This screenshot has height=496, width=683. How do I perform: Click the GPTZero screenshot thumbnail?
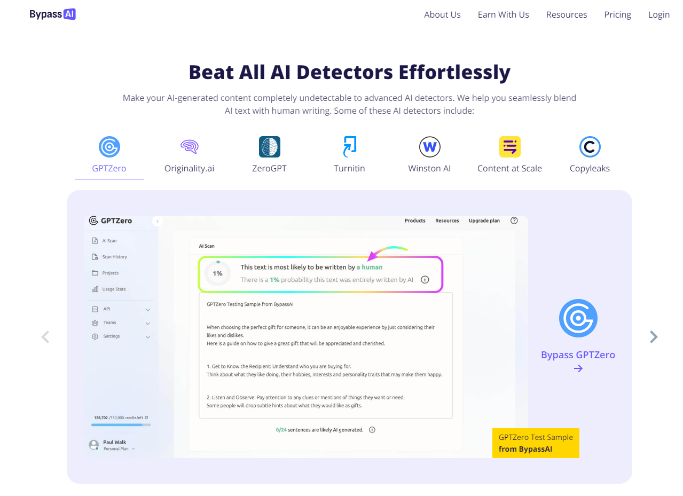(306, 337)
